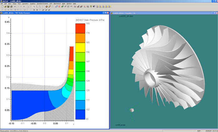
Task: Click the legend value '183'
Action: coord(88,23)
